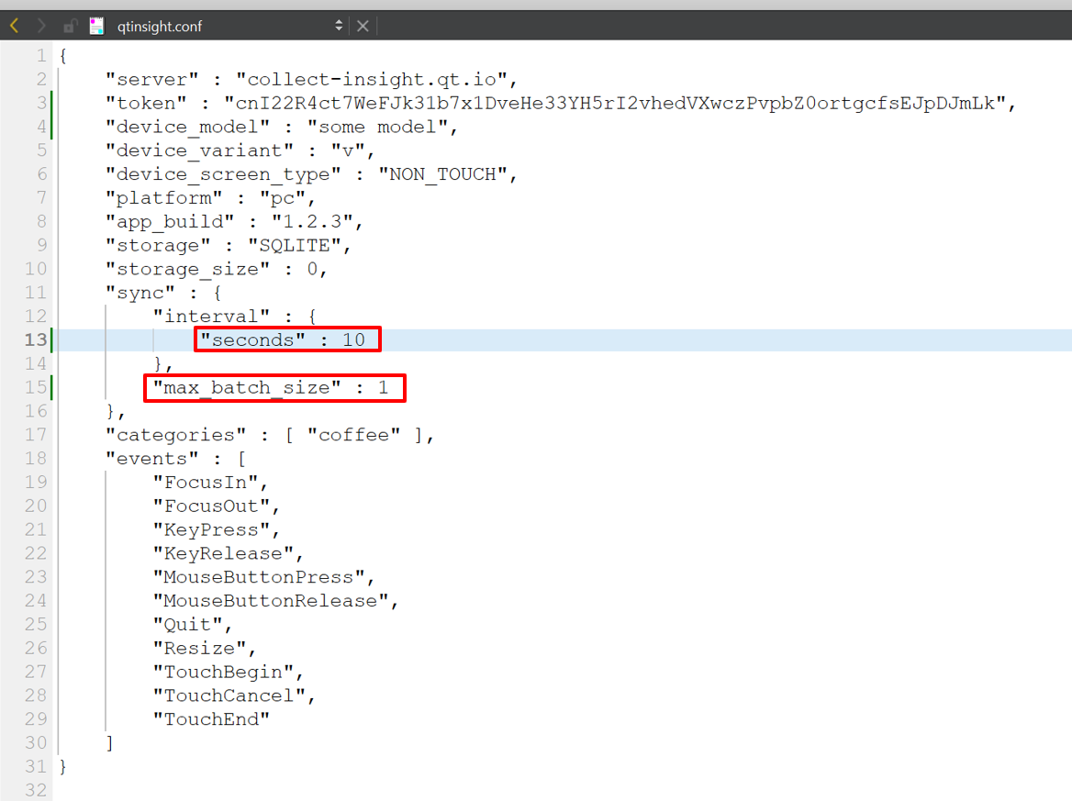1072x801 pixels.
Task: Click the "SQLITE" storage value
Action: 294,246
